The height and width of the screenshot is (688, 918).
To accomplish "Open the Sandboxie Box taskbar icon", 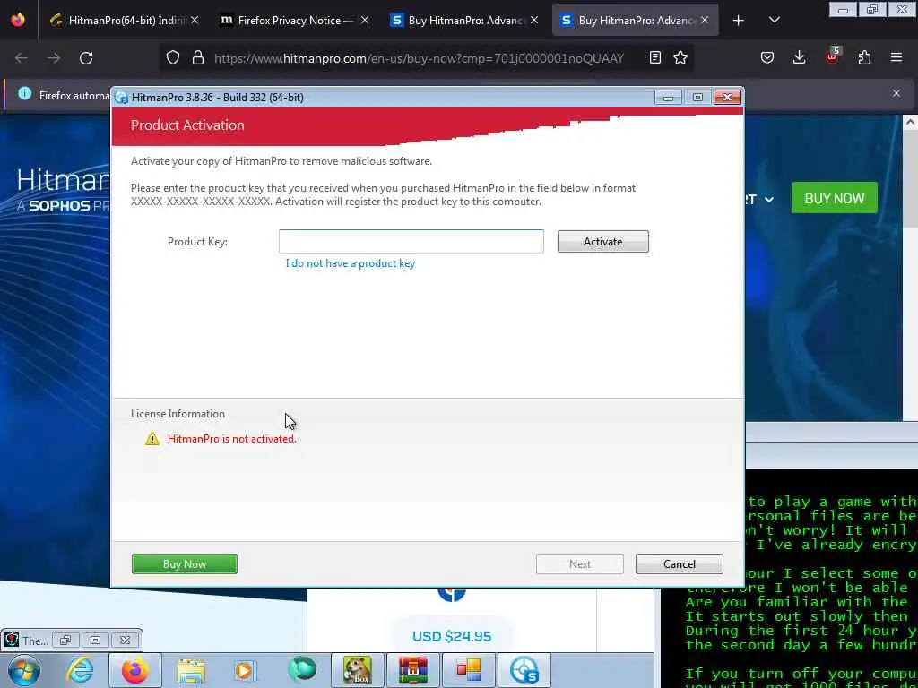I will pos(358,670).
